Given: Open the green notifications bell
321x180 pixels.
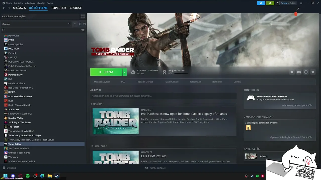Looking at the screenshot, I should tap(270, 3).
